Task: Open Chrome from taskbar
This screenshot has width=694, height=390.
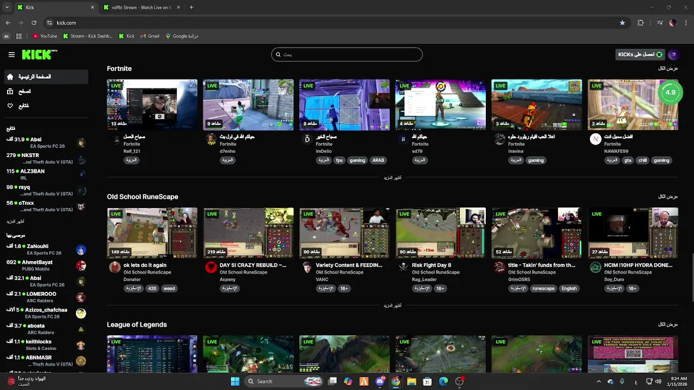Action: [396, 381]
